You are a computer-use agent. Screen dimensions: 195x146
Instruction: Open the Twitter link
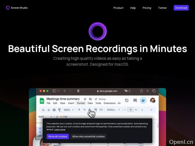pyautogui.click(x=162, y=8)
